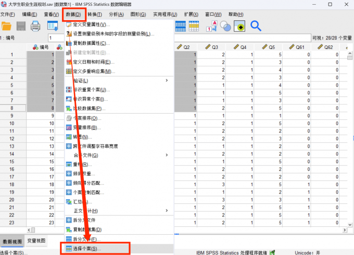Click the yellow grid toolbar icon
The height and width of the screenshot is (255, 354).
(194, 26)
